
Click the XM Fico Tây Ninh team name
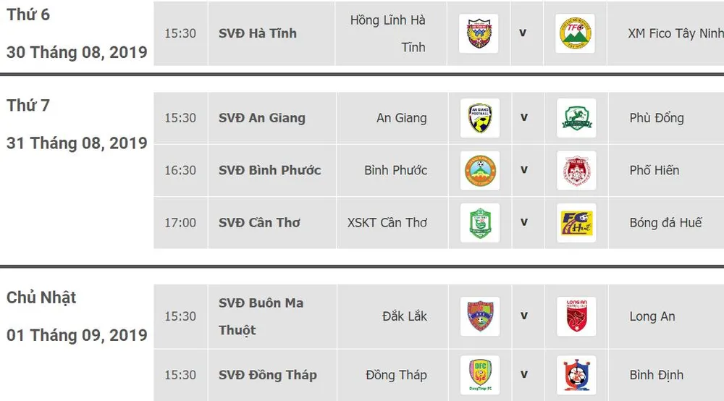[x=675, y=33]
